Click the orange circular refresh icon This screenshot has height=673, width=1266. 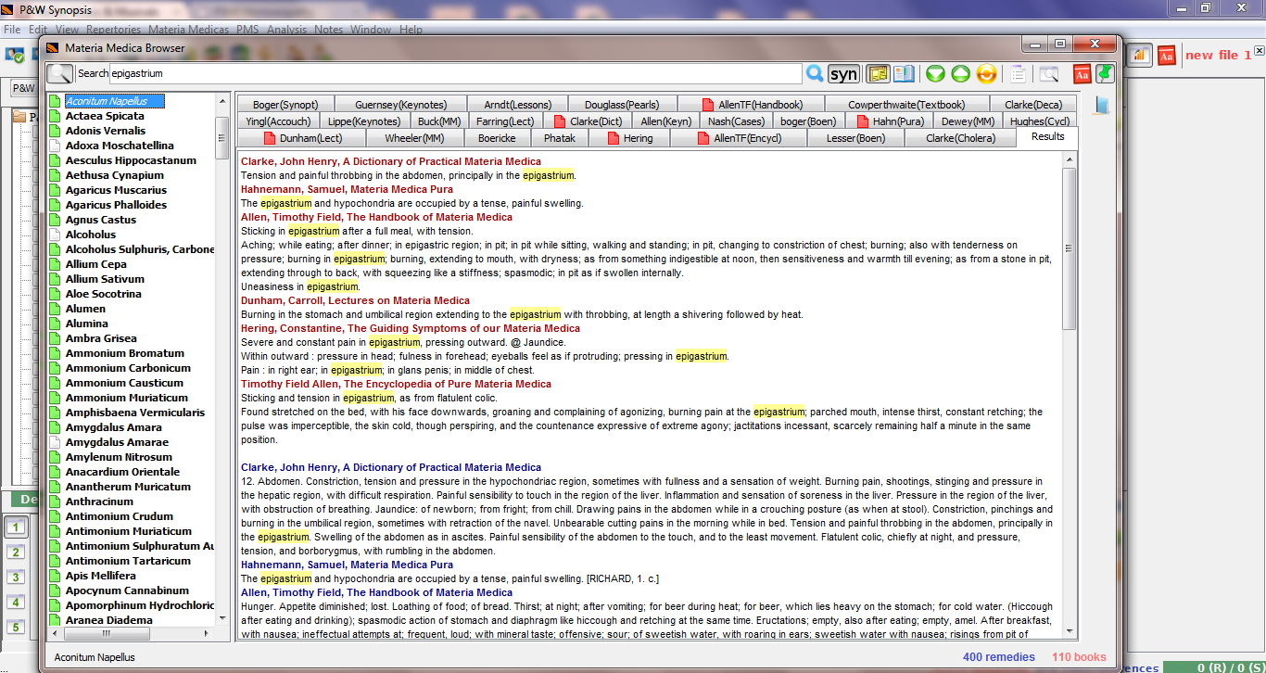[x=986, y=74]
